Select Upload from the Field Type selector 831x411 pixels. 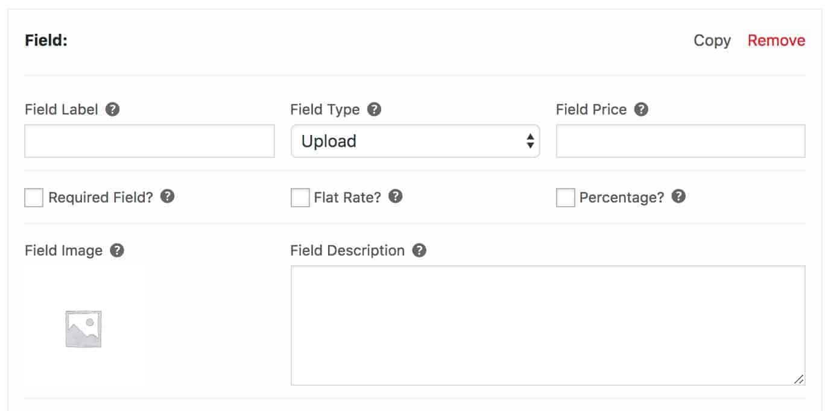tap(415, 140)
